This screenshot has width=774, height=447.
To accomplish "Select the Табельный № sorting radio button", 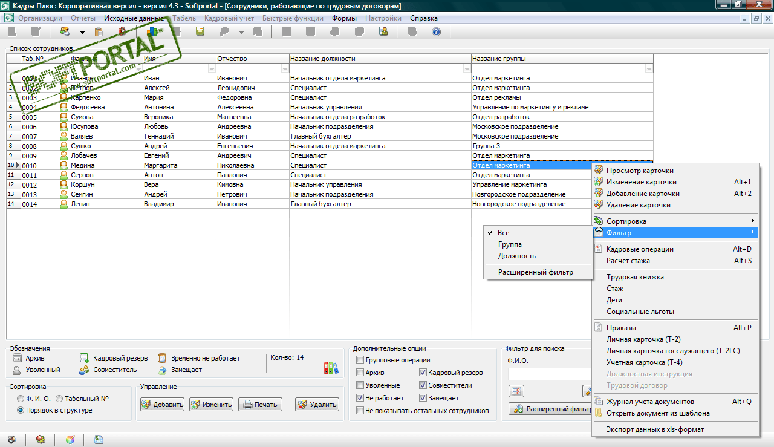I will 59,399.
